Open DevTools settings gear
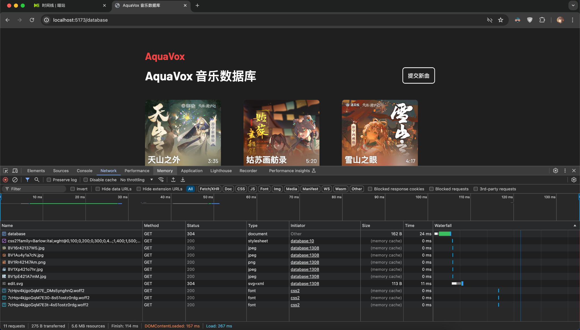This screenshot has width=580, height=330. click(555, 171)
